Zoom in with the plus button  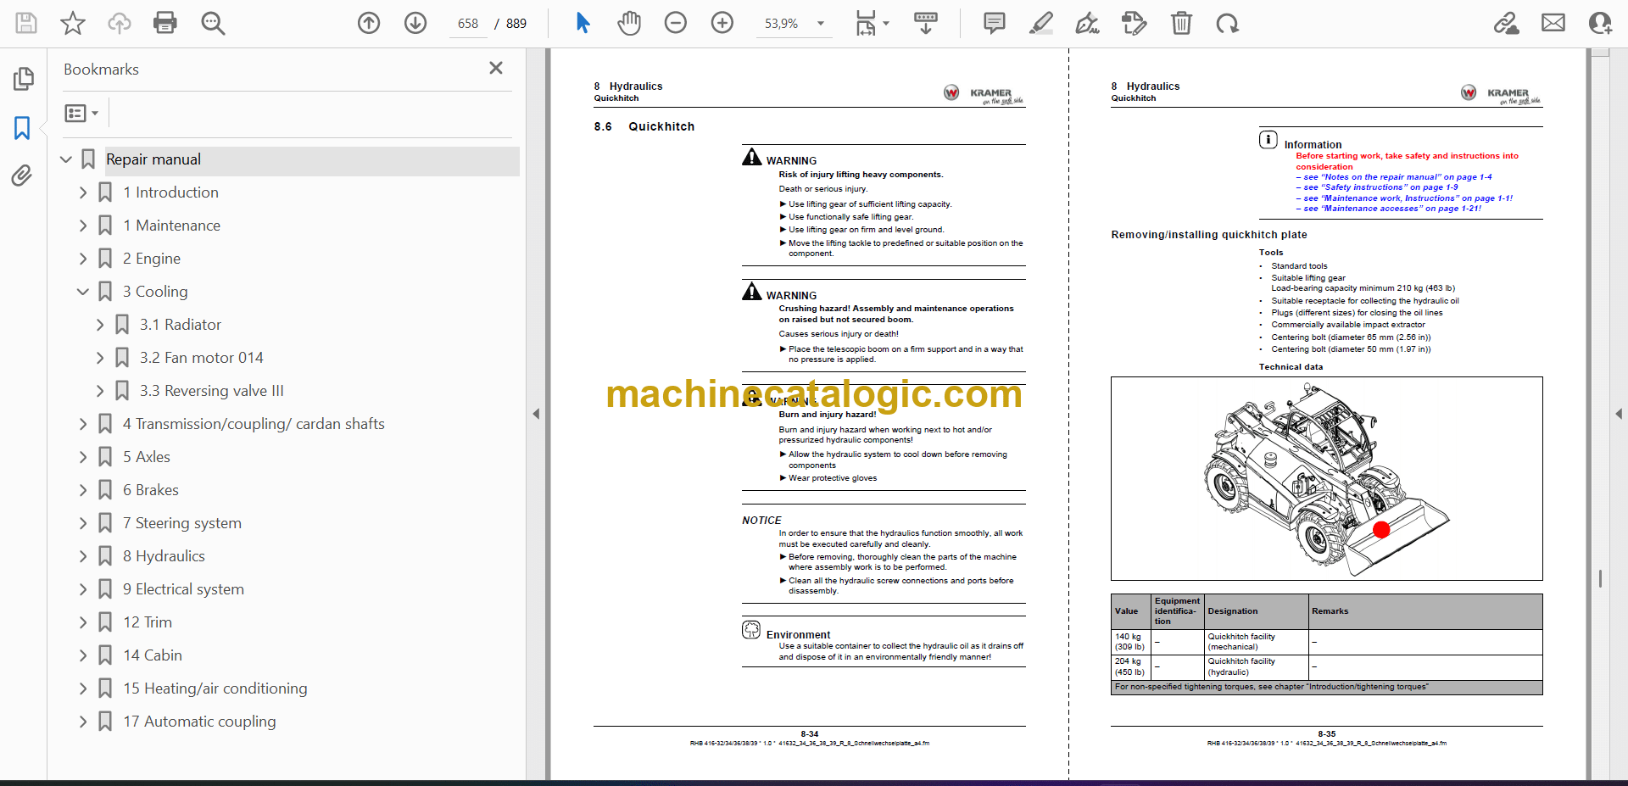point(722,23)
